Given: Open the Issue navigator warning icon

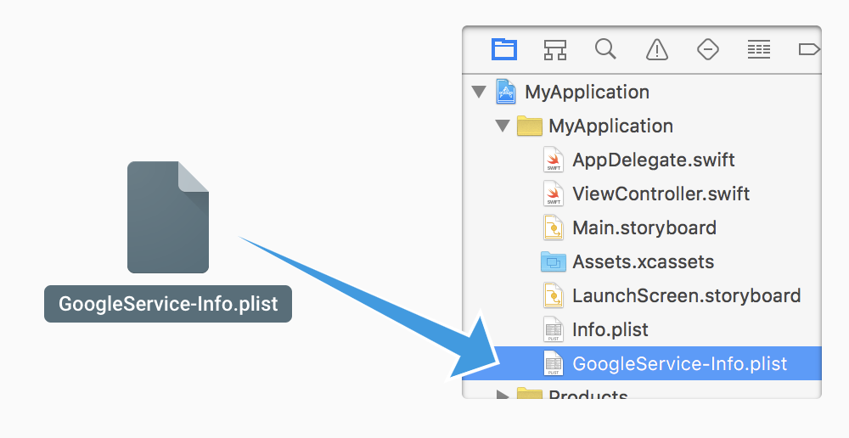Looking at the screenshot, I should point(657,50).
